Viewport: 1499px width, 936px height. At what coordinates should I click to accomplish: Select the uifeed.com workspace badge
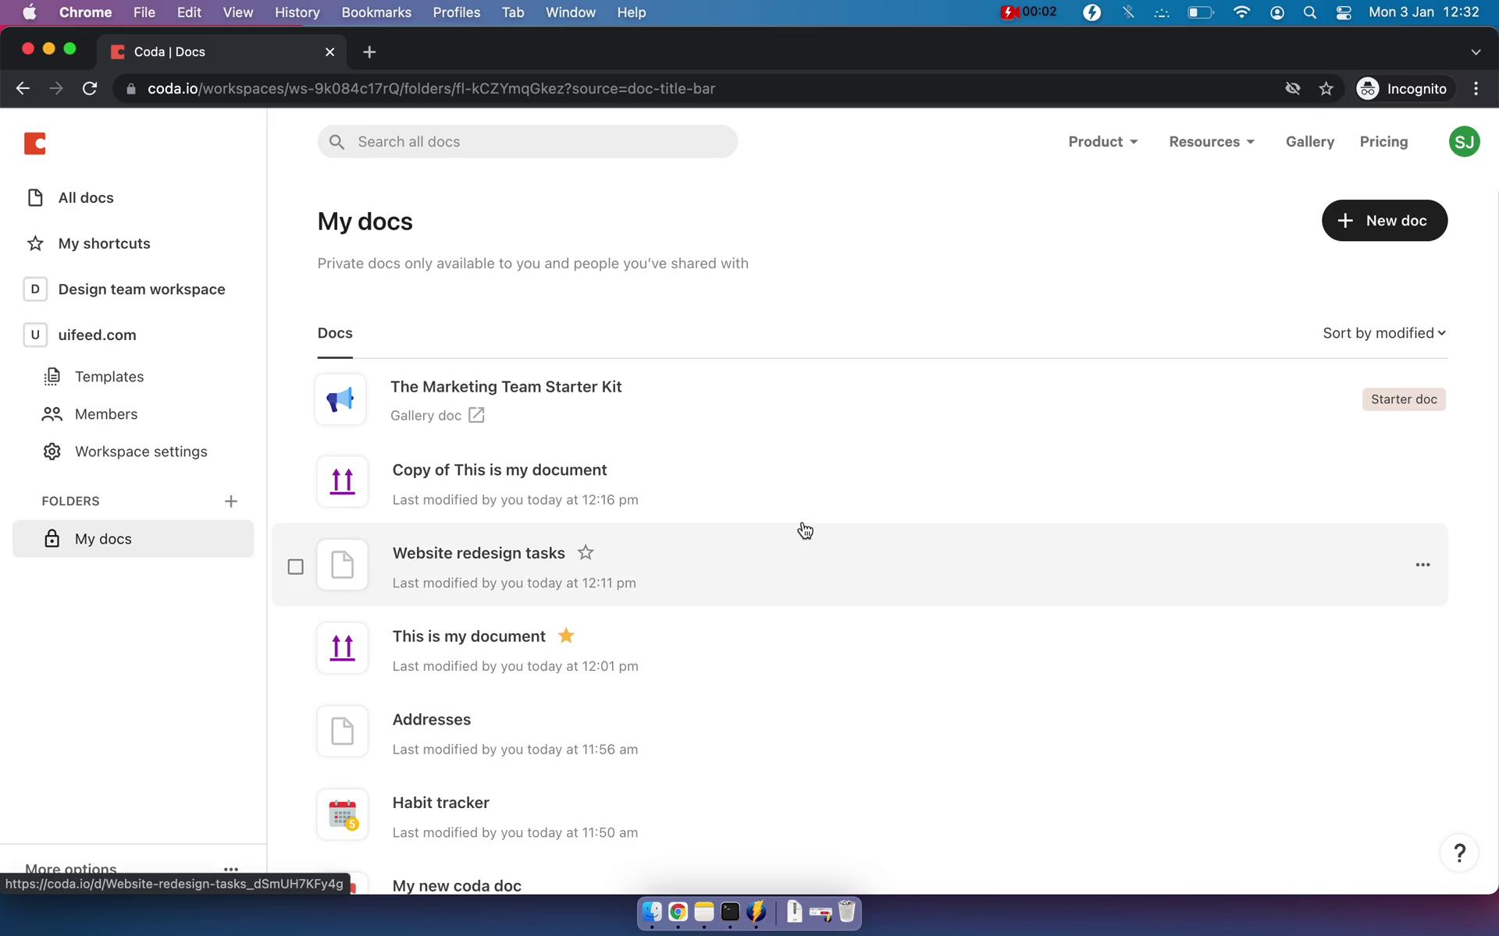[x=35, y=335]
